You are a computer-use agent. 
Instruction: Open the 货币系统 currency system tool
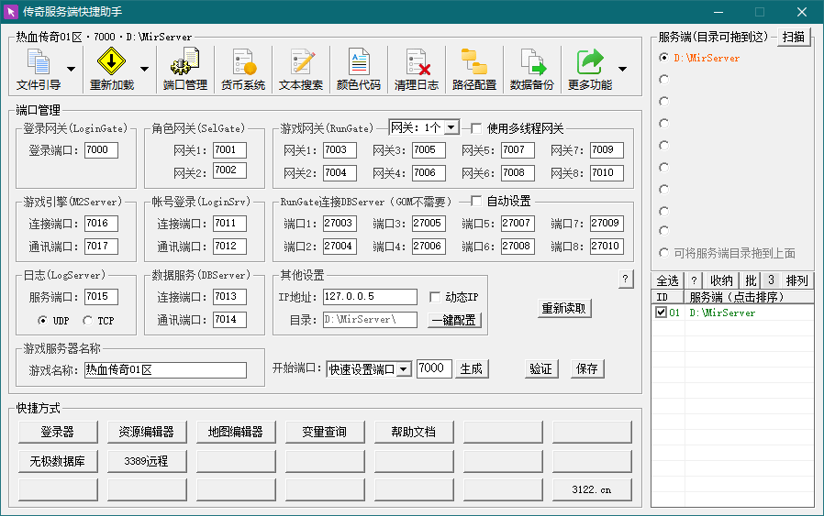click(243, 70)
